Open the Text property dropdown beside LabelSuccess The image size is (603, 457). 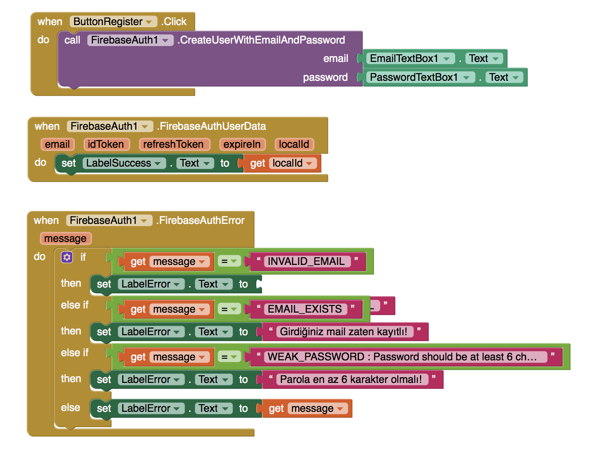tap(195, 163)
